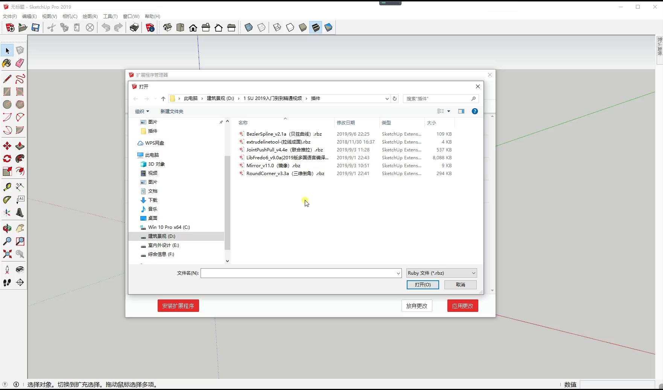The image size is (663, 390).
Task: Expand the address path history dropdown
Action: 387,98
